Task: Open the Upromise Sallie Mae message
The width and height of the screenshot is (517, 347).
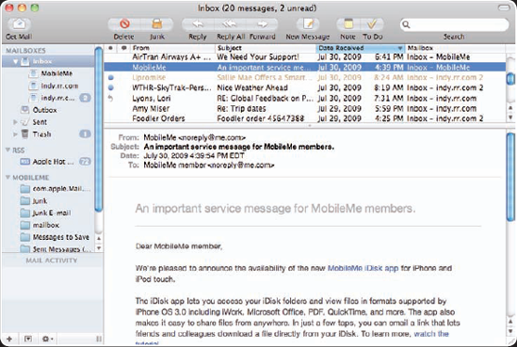Action: (305, 78)
